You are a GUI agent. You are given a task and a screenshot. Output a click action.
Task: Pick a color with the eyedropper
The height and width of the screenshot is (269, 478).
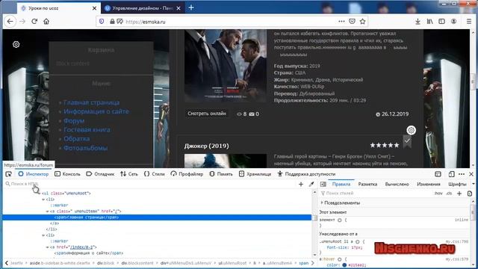tap(311, 184)
